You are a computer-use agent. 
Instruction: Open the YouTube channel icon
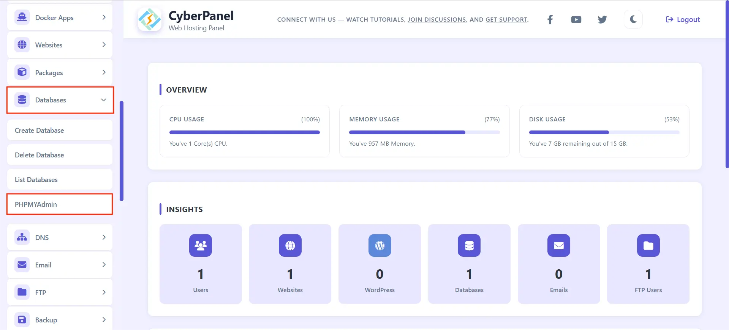576,19
